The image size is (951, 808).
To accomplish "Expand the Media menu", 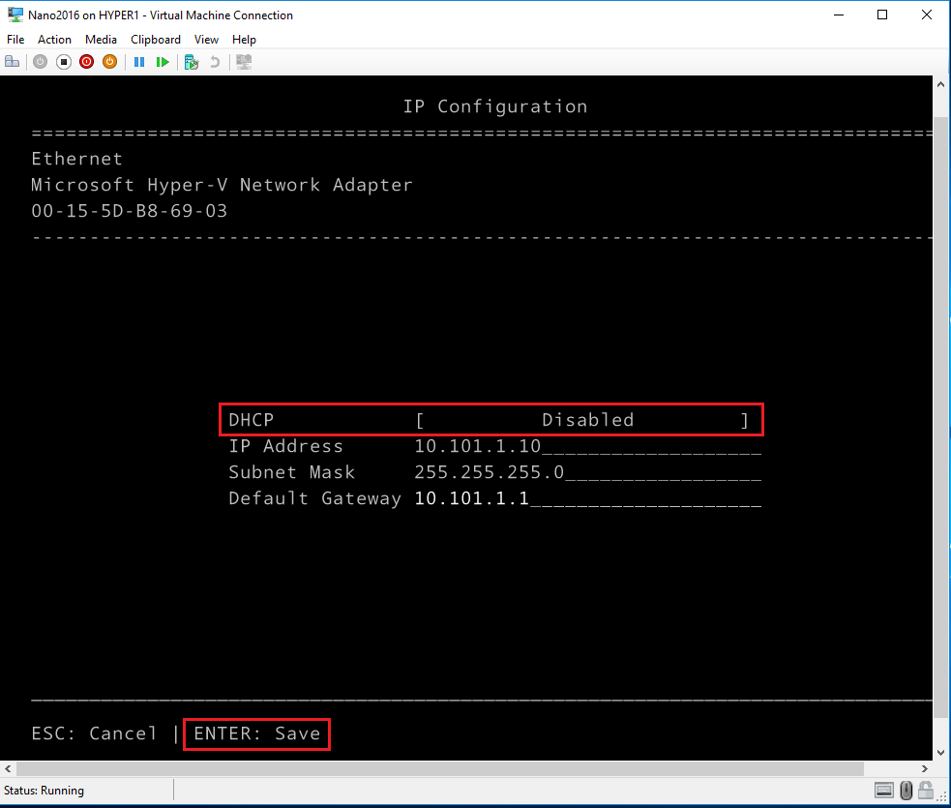I will click(x=101, y=40).
